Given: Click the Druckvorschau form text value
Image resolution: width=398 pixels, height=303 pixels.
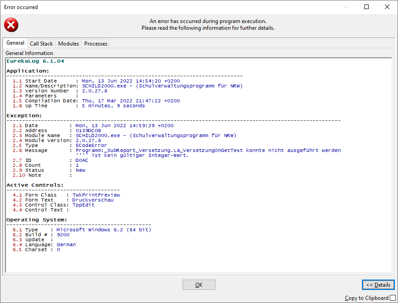Looking at the screenshot, I should click(x=93, y=200).
